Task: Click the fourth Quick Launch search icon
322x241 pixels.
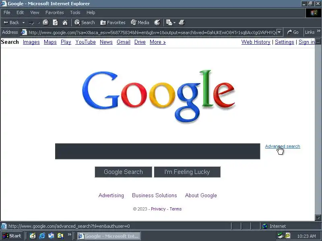Action: pyautogui.click(x=60, y=236)
